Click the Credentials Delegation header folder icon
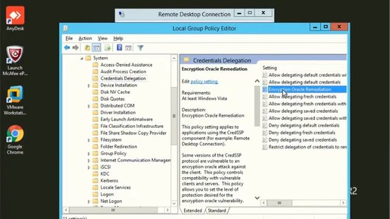 point(186,60)
